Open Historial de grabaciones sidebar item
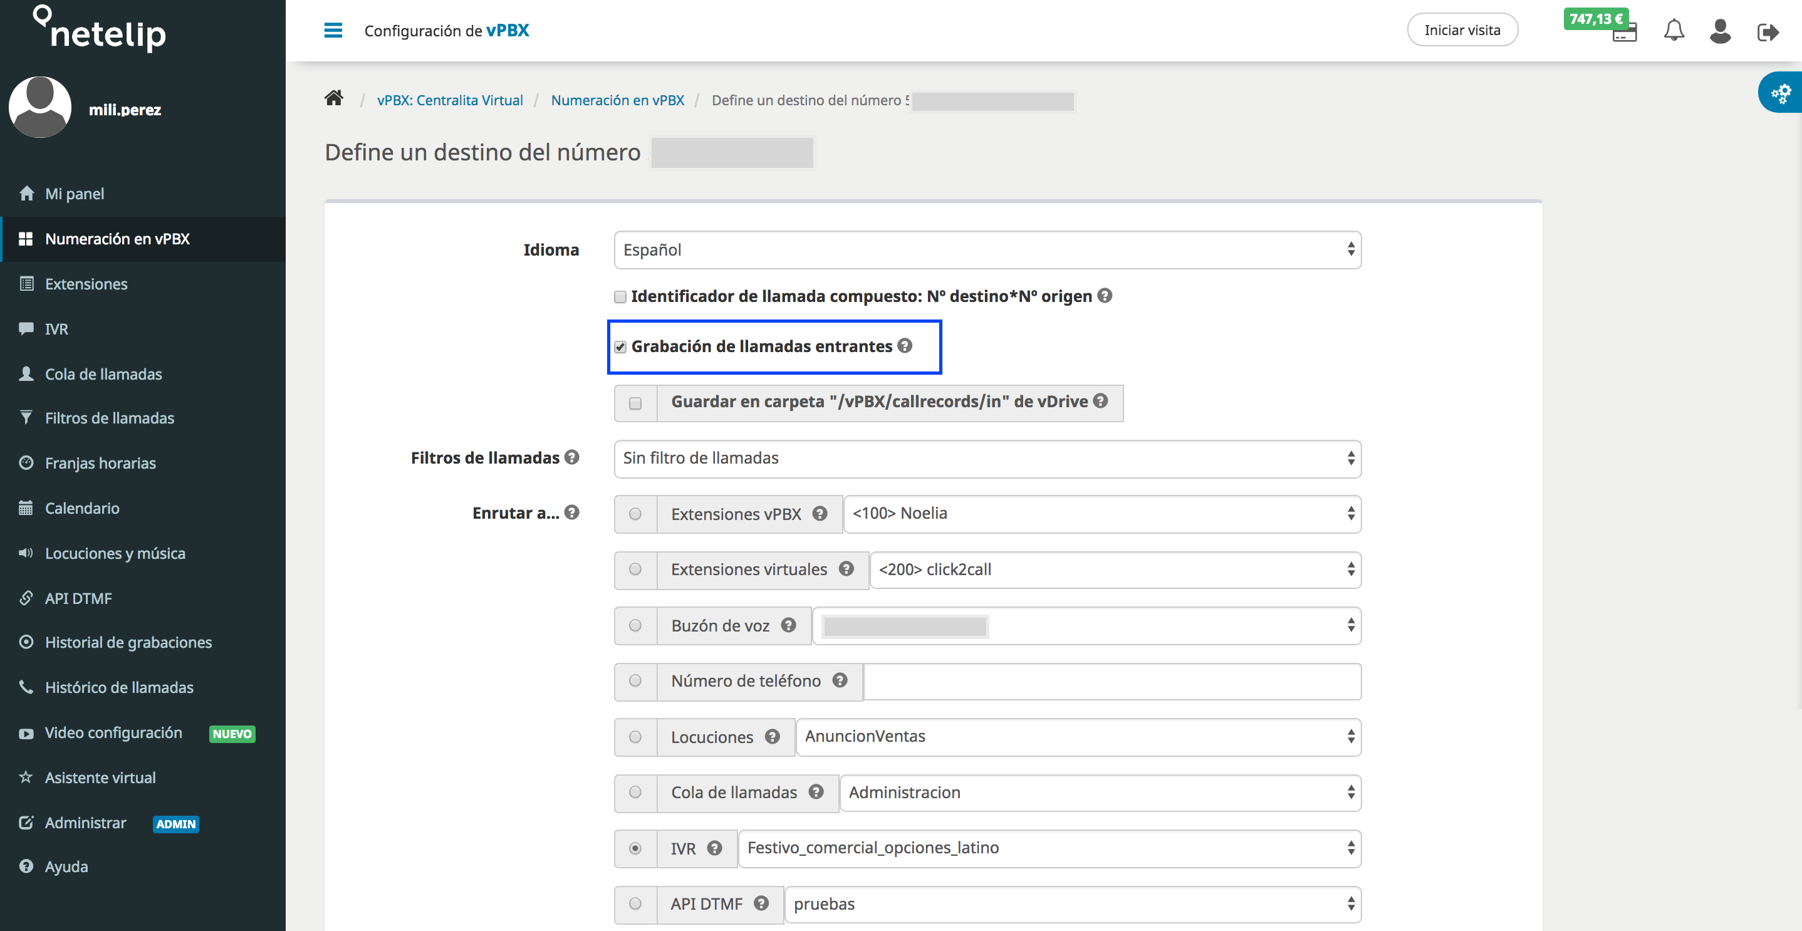Image resolution: width=1802 pixels, height=931 pixels. pos(143,642)
